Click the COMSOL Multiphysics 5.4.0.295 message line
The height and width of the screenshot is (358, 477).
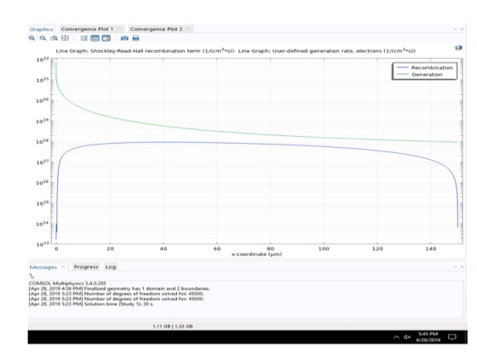click(x=67, y=283)
